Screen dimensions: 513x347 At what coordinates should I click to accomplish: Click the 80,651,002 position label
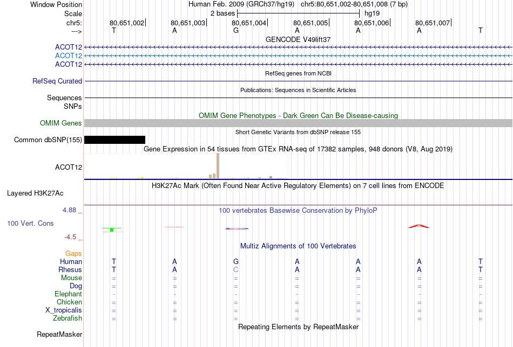[127, 23]
